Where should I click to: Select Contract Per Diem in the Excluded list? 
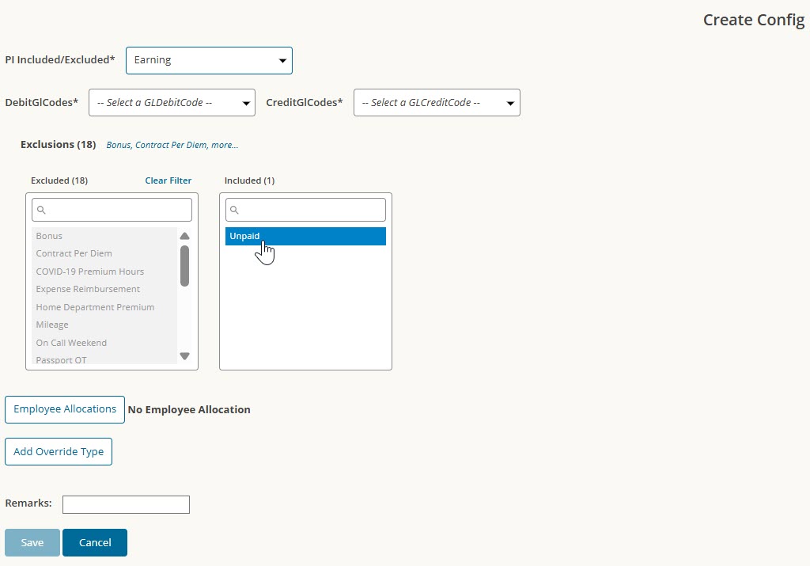[104, 253]
